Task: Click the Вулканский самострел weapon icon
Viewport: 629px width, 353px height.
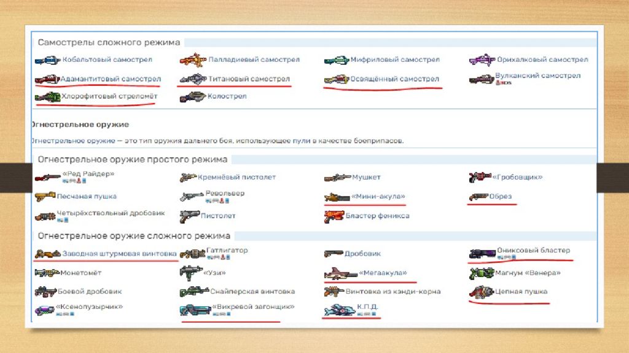Action: [482, 79]
